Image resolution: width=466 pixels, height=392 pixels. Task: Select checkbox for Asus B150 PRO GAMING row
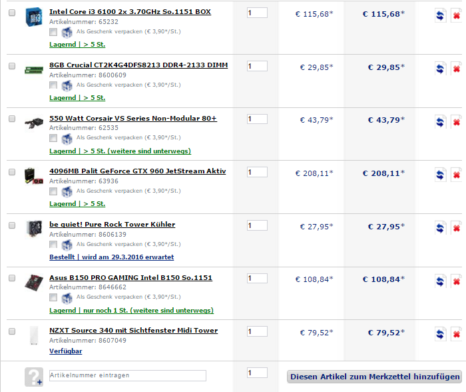point(12,278)
